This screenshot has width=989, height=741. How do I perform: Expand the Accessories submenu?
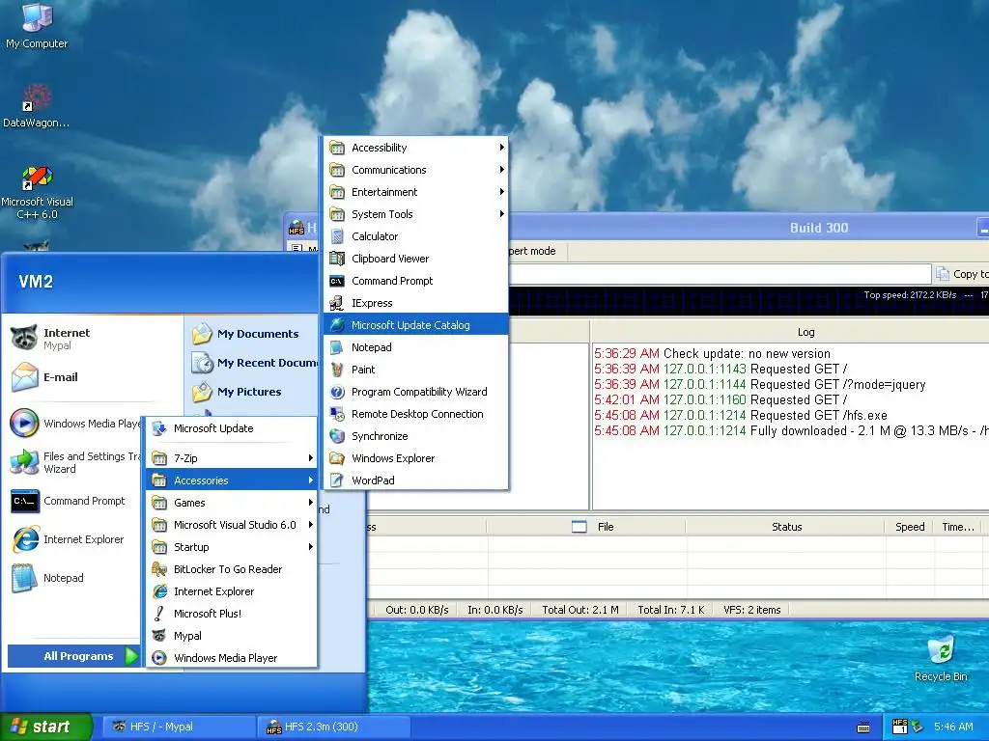231,480
